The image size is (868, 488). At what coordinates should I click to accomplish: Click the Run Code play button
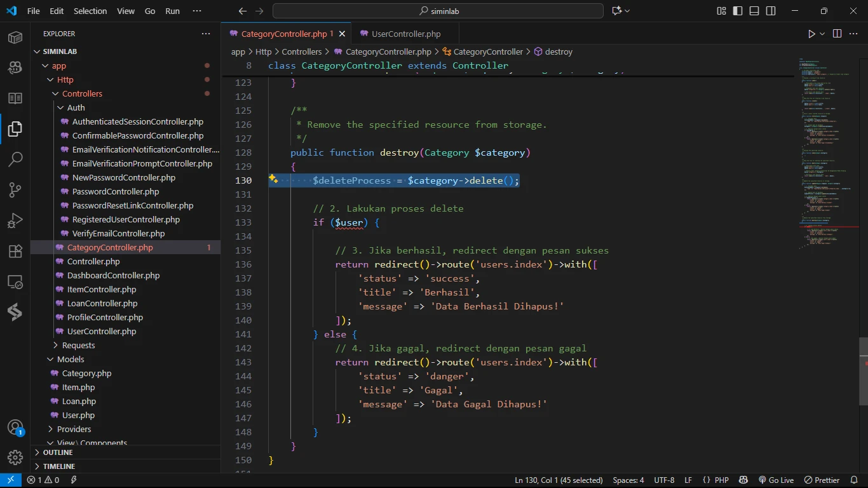click(x=811, y=34)
